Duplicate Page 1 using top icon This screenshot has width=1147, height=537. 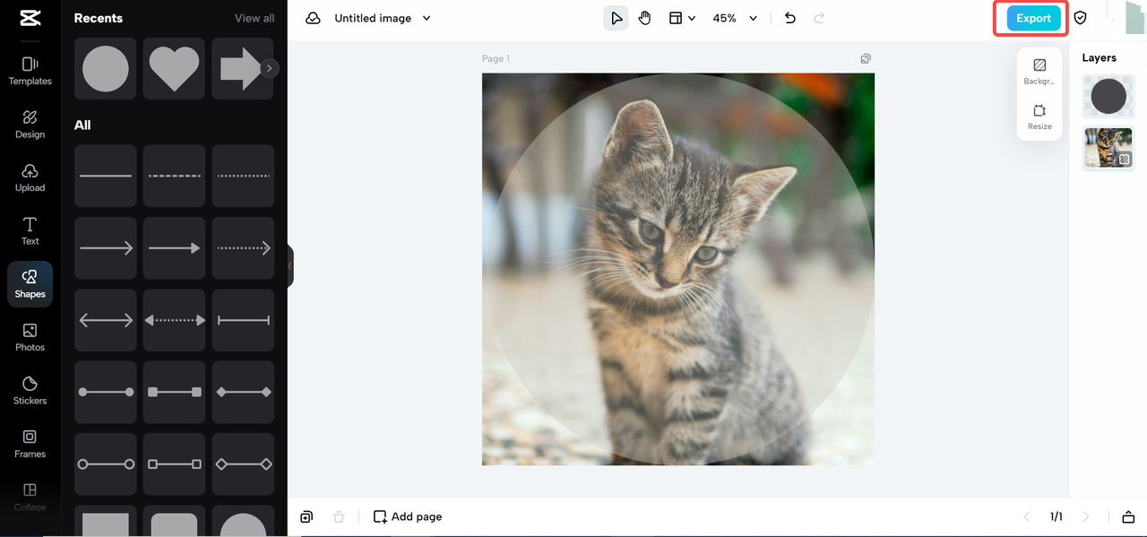866,59
